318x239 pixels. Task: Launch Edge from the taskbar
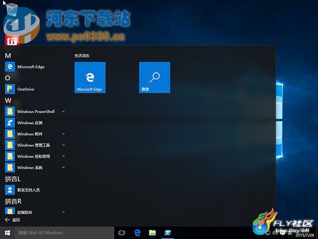click(x=137, y=233)
